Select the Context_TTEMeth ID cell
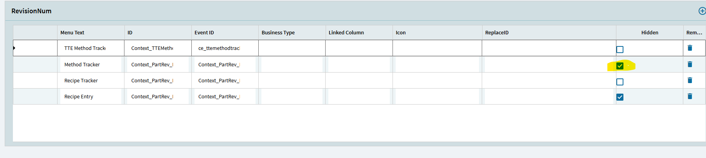This screenshot has width=706, height=158. tap(152, 48)
